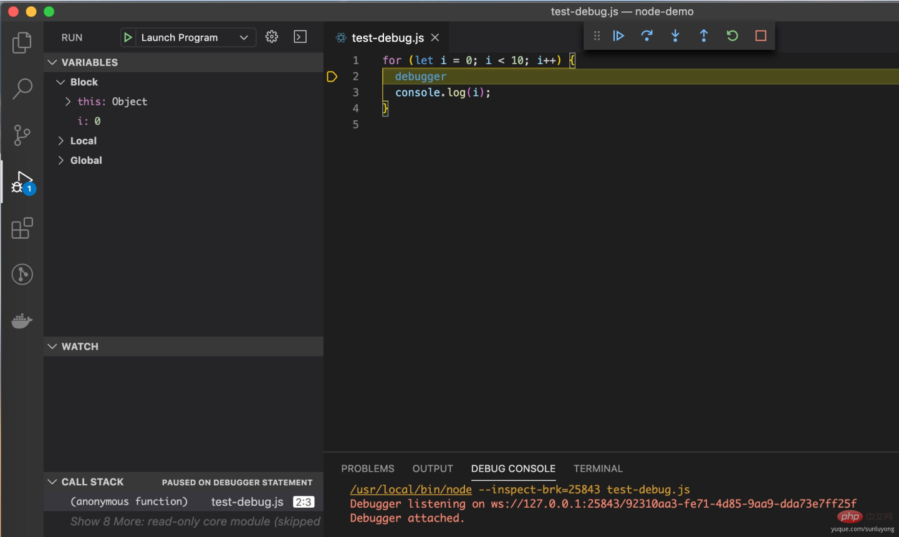Image resolution: width=899 pixels, height=537 pixels.
Task: Open the Source Control view
Action: (22, 135)
